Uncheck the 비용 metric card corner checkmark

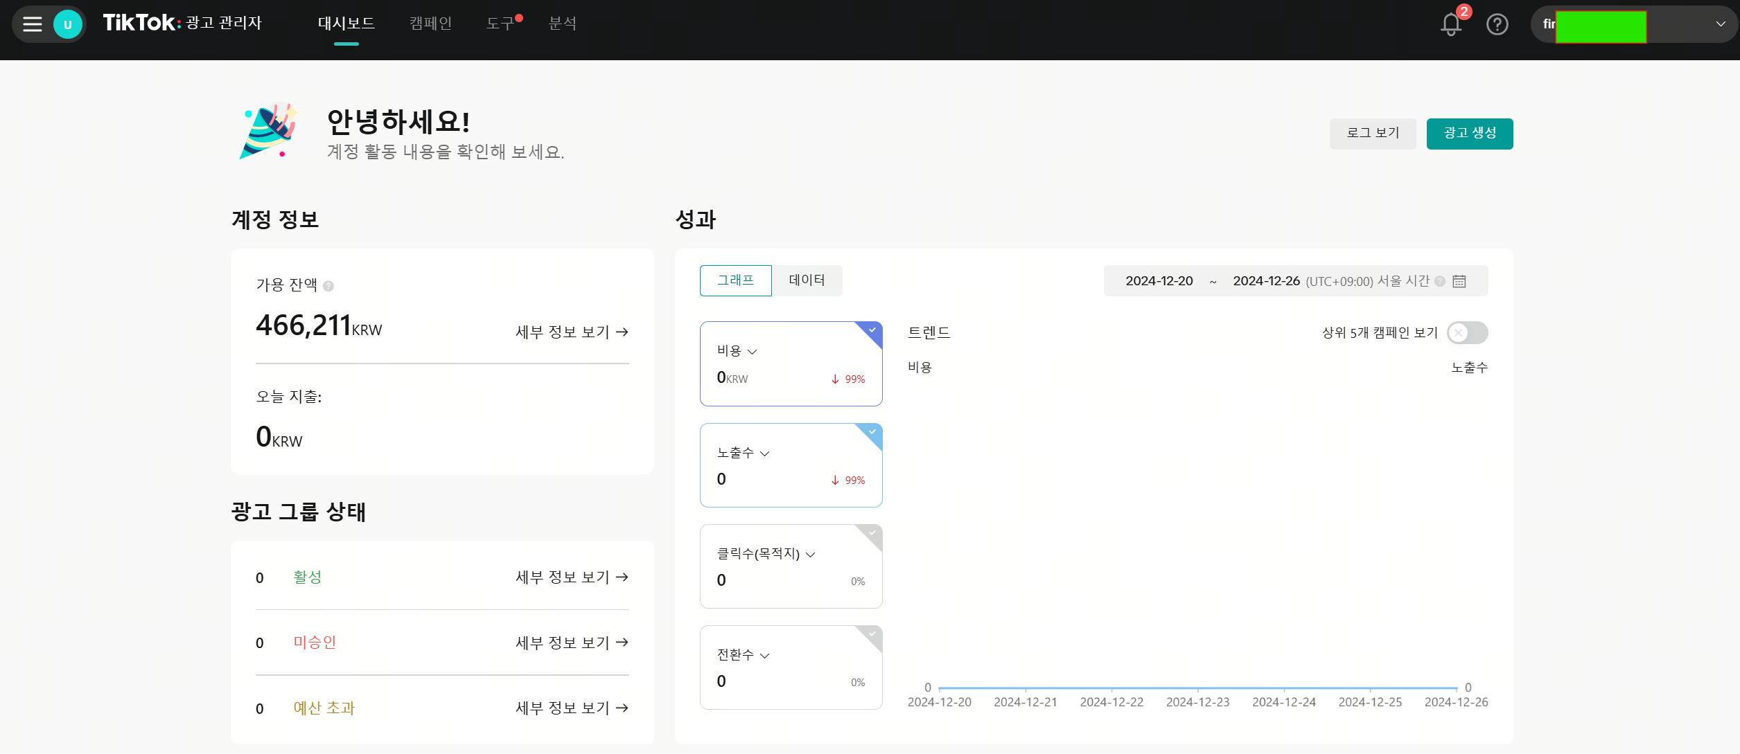[x=872, y=330]
